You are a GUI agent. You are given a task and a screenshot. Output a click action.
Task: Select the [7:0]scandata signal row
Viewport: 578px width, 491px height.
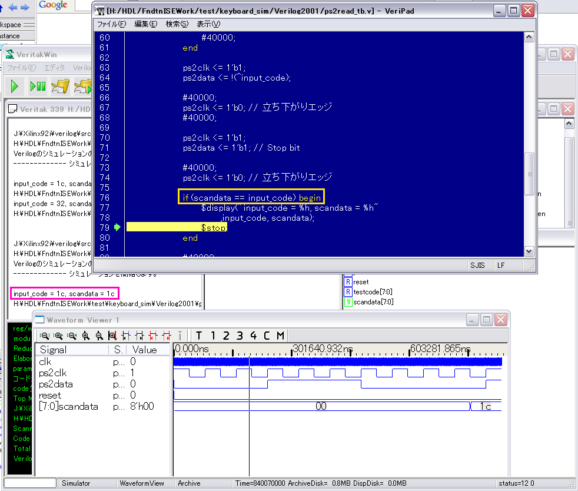(x=103, y=406)
